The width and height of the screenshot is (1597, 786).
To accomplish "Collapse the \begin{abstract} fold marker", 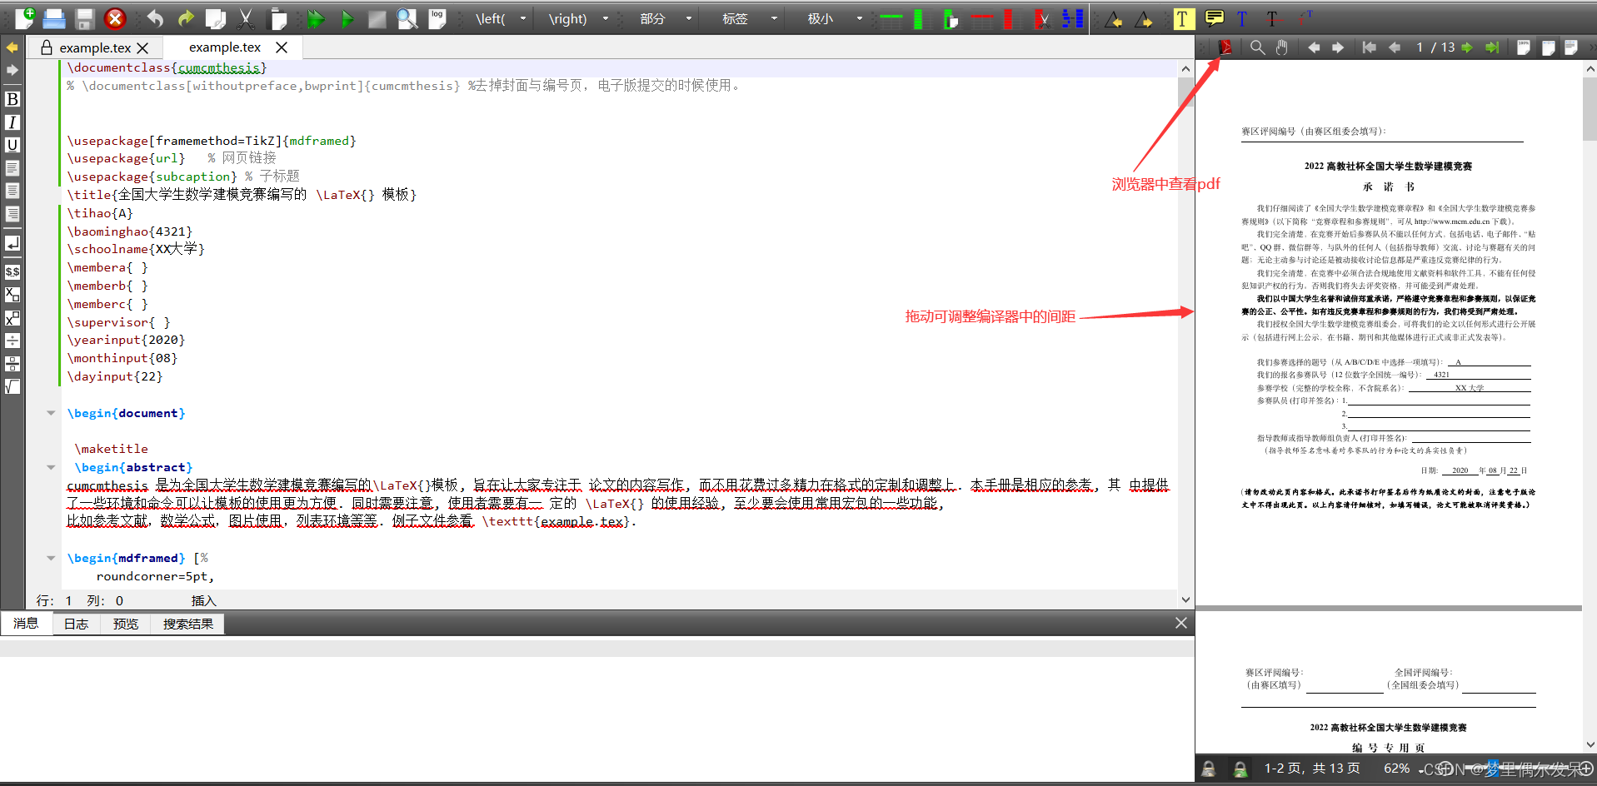I will coord(51,467).
